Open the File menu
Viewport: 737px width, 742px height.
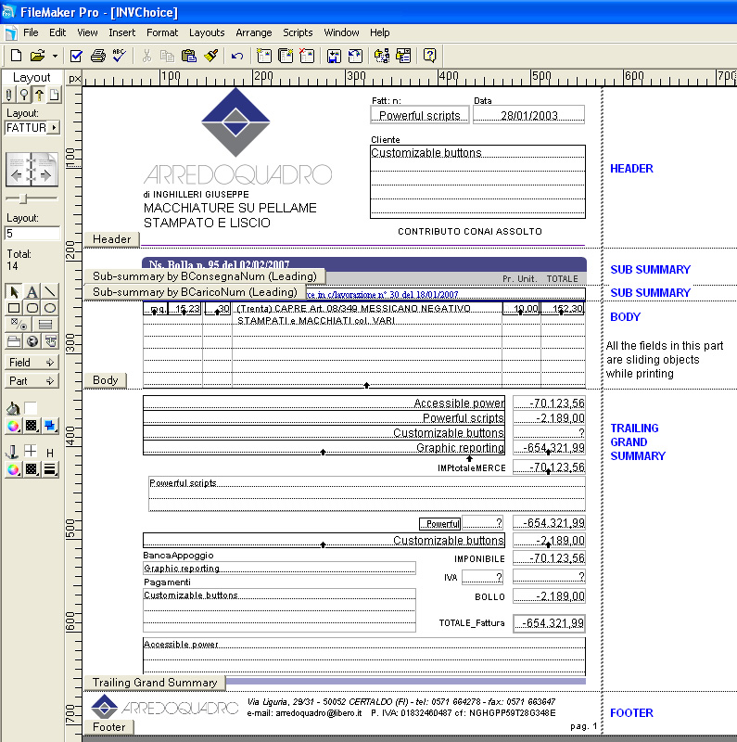click(31, 32)
